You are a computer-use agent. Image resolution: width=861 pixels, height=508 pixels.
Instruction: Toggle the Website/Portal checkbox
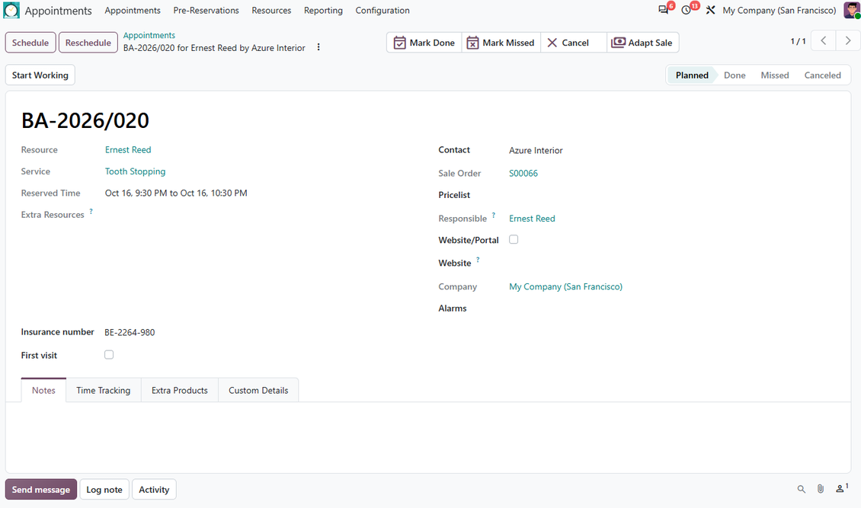point(514,239)
